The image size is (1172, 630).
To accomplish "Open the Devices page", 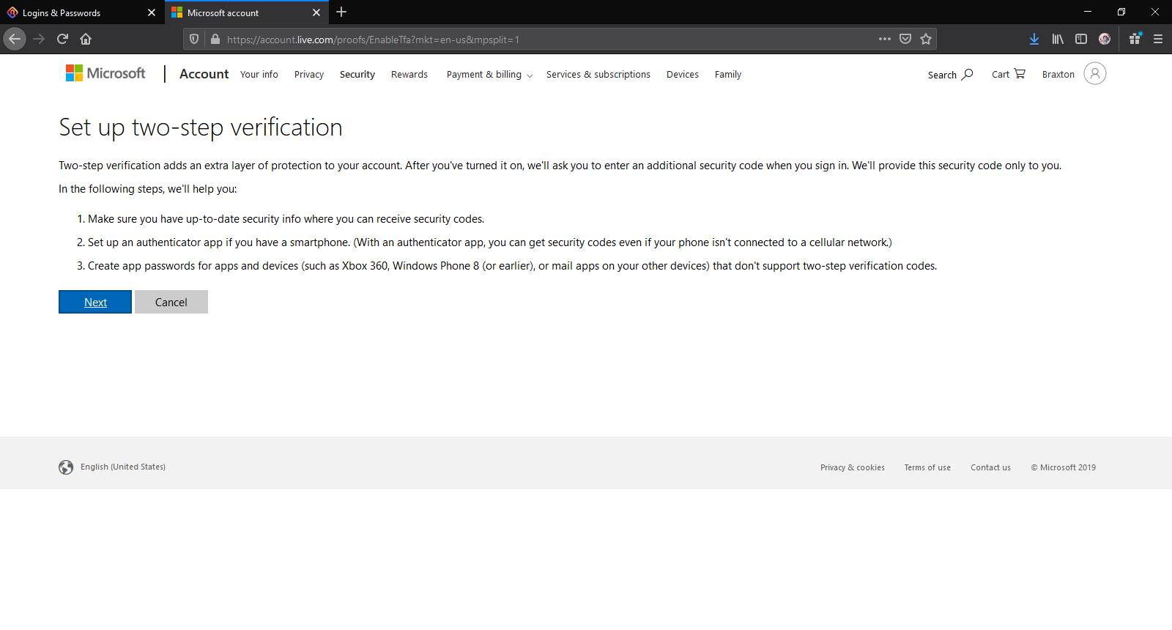I will click(x=683, y=74).
